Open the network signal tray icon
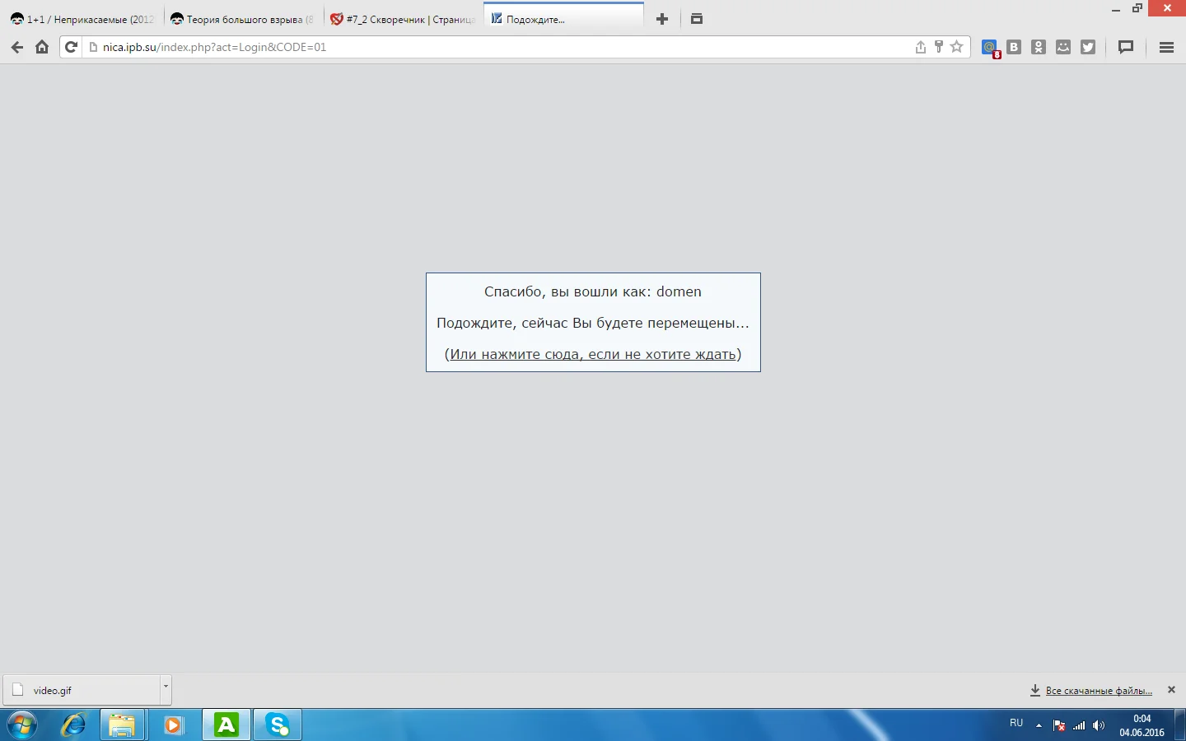Viewport: 1186px width, 741px height. pos(1079,725)
